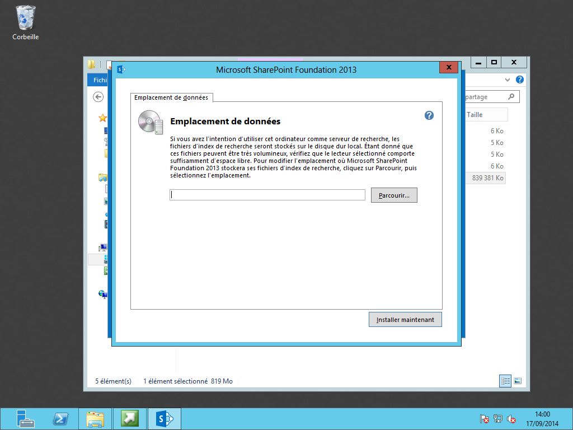This screenshot has width=573, height=430.
Task: Go back in Explorer window
Action: pos(98,97)
